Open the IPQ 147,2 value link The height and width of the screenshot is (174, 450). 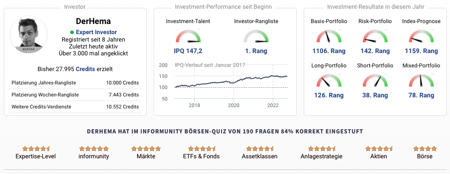point(188,51)
